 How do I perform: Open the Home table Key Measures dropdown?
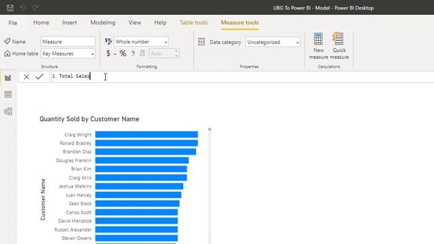point(68,54)
